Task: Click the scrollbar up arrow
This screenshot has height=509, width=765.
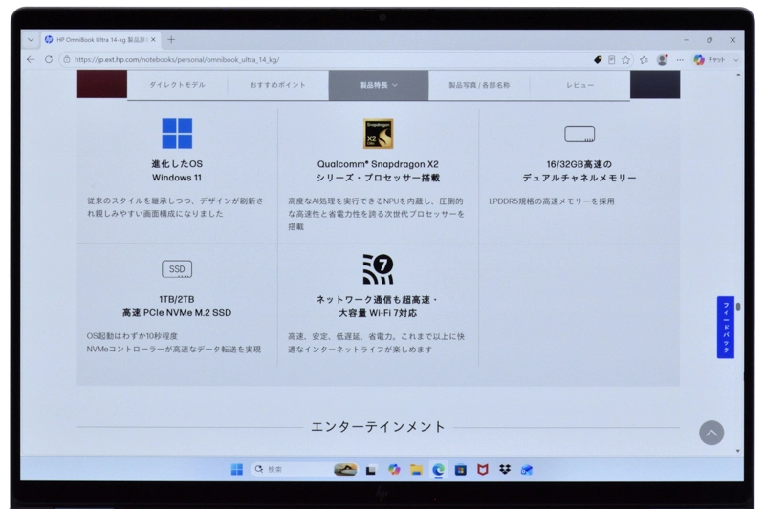Action: pyautogui.click(x=738, y=75)
